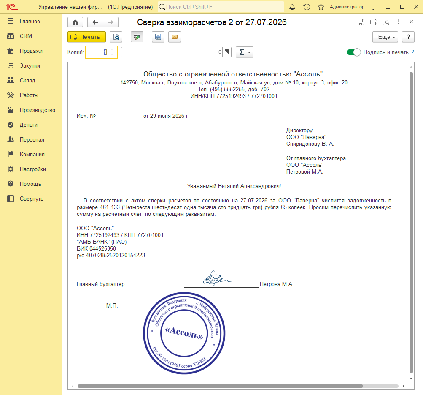Open the history clock icon

coord(307,7)
